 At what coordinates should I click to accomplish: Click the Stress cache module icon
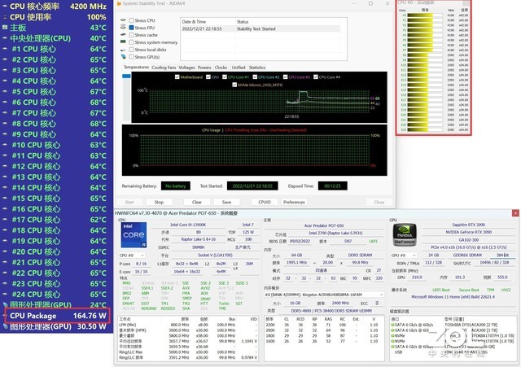123,34
